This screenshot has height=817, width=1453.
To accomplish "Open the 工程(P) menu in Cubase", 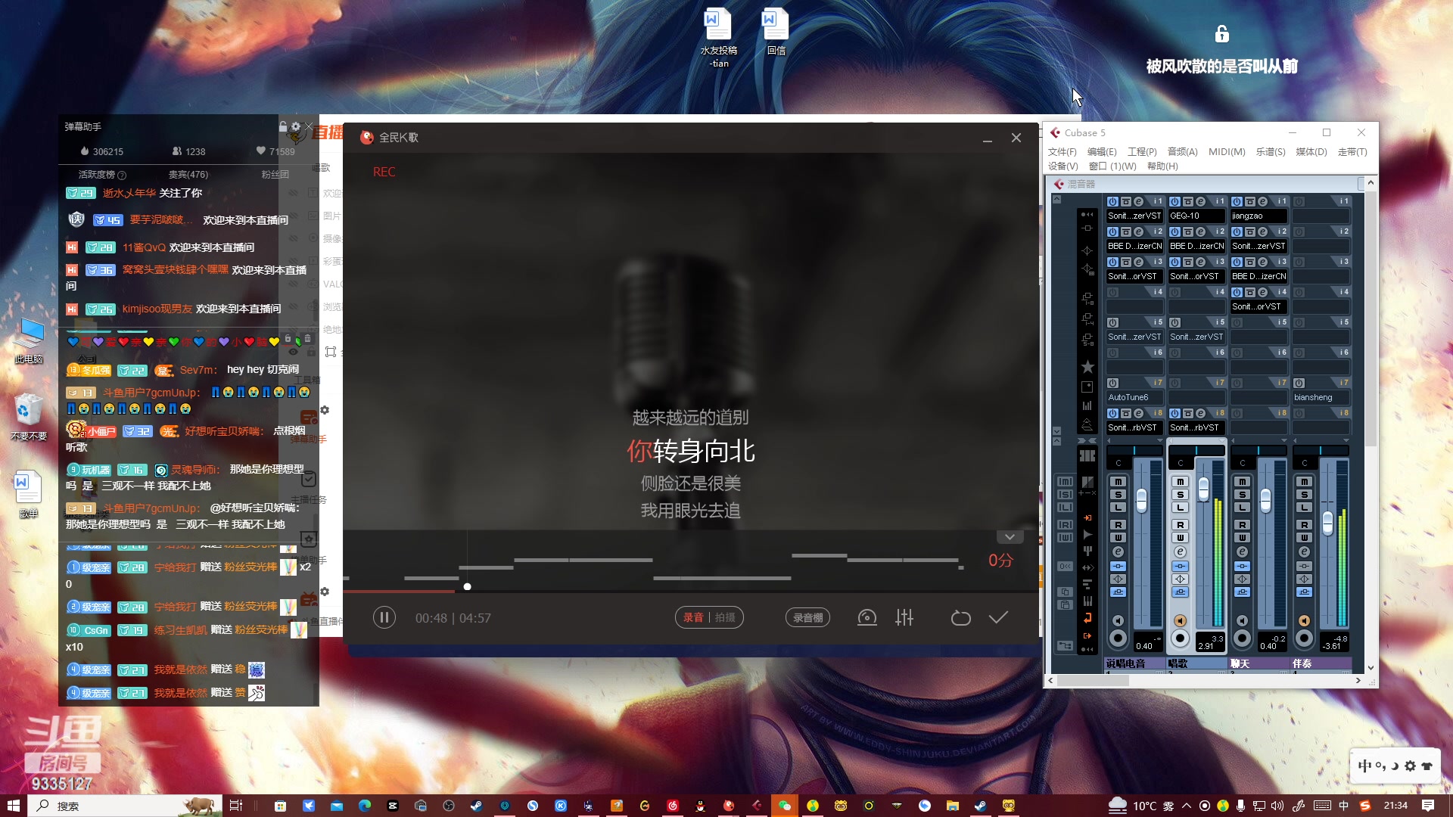I will pyautogui.click(x=1142, y=152).
